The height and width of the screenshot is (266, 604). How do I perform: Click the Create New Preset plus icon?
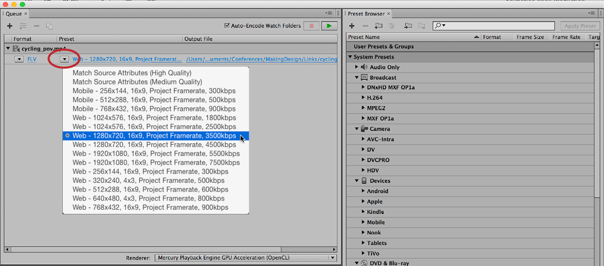click(x=351, y=26)
